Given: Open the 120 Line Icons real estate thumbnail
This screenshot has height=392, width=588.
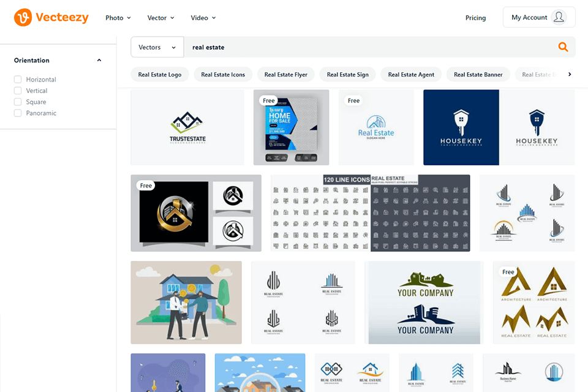Looking at the screenshot, I should point(370,213).
